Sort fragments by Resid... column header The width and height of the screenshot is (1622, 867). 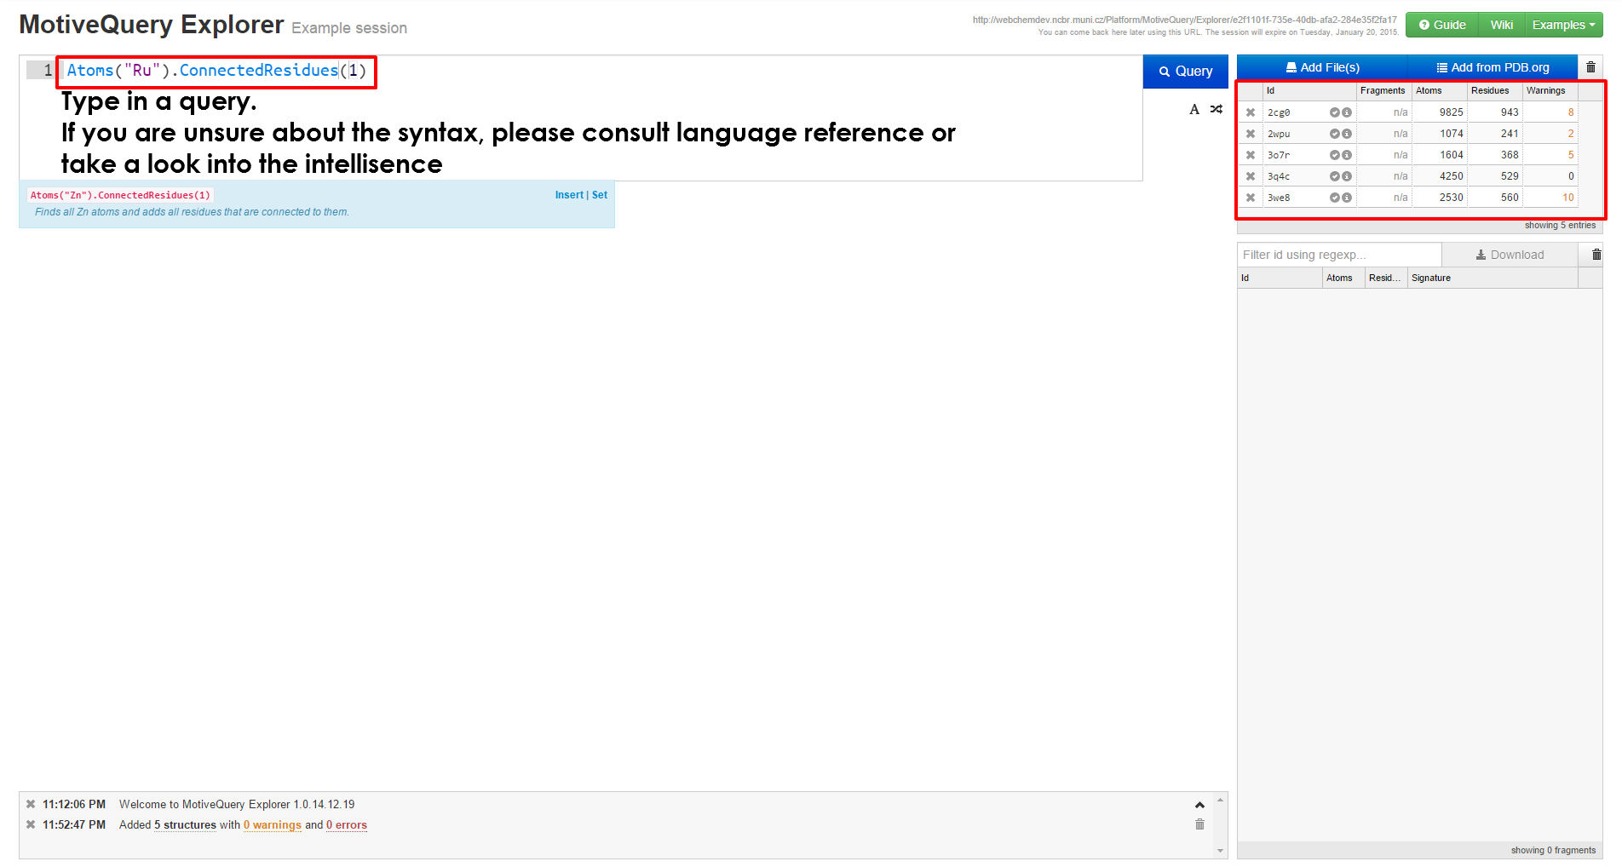(x=1386, y=278)
